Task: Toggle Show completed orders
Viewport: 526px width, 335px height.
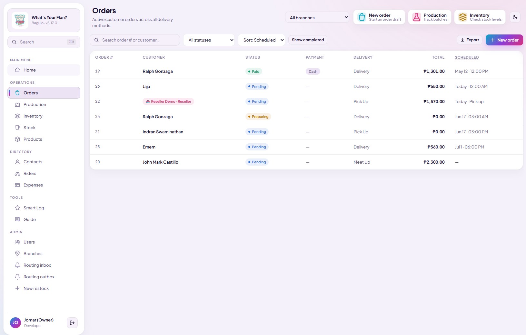Action: coord(308,40)
